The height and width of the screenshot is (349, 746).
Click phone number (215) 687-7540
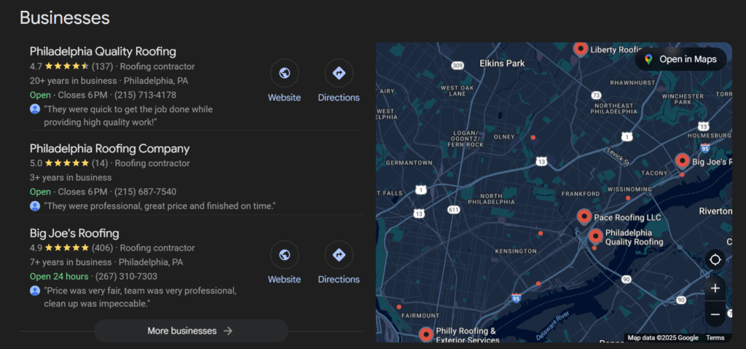(x=145, y=192)
